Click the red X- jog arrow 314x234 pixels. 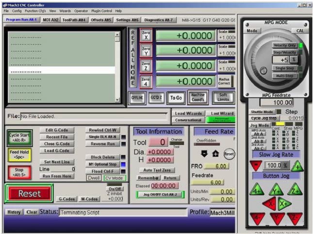(x=269, y=203)
